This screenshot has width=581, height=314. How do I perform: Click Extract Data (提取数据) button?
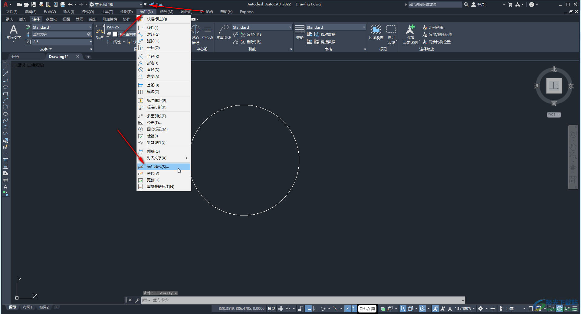tap(325, 35)
